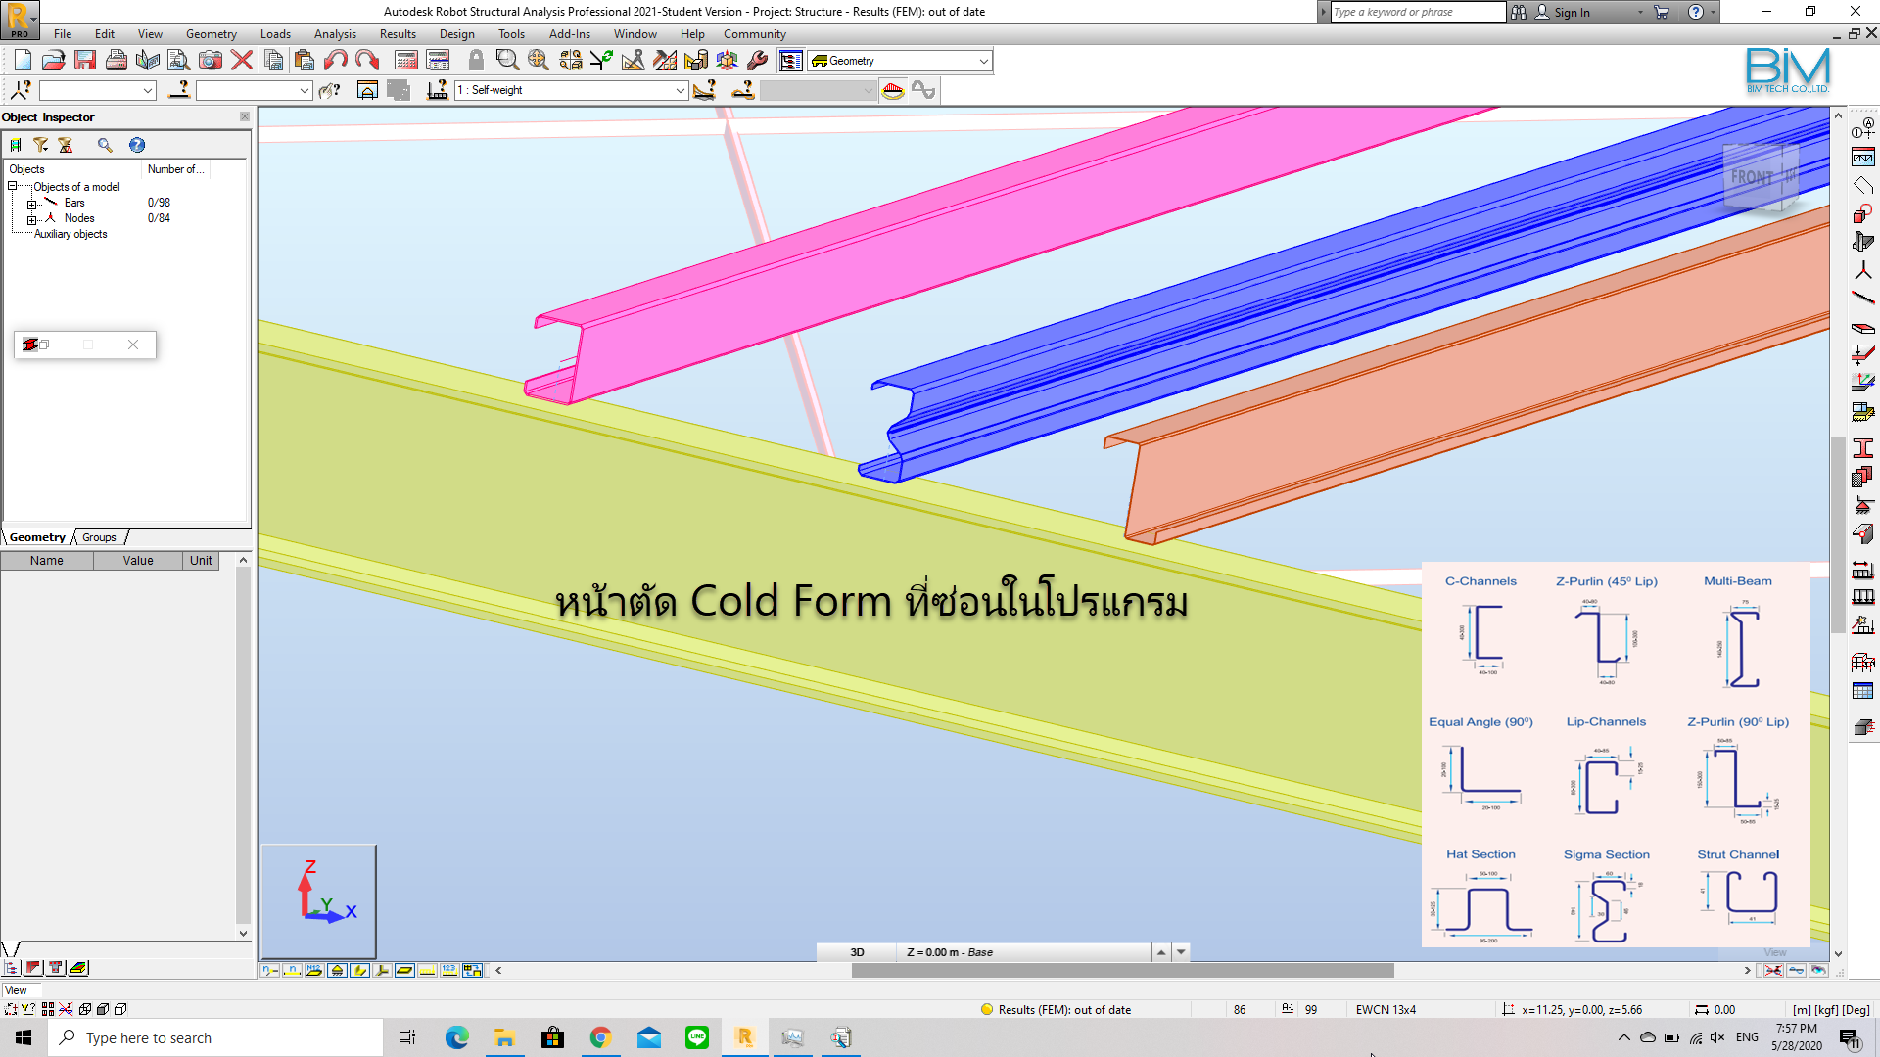Image resolution: width=1880 pixels, height=1057 pixels.
Task: Click the Screen capture camera icon
Action: point(211,61)
